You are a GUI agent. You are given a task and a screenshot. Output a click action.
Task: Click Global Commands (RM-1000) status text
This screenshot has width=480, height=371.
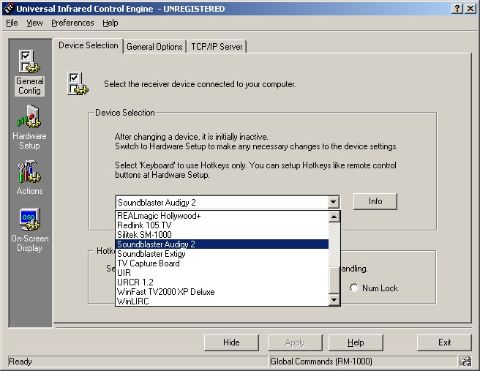321,361
